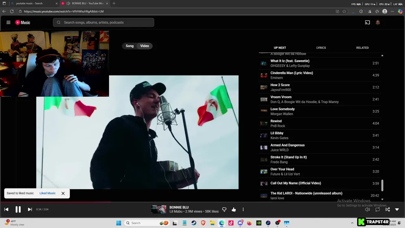This screenshot has height=228, width=405.
Task: Switch the player to Video mode
Action: 145,46
